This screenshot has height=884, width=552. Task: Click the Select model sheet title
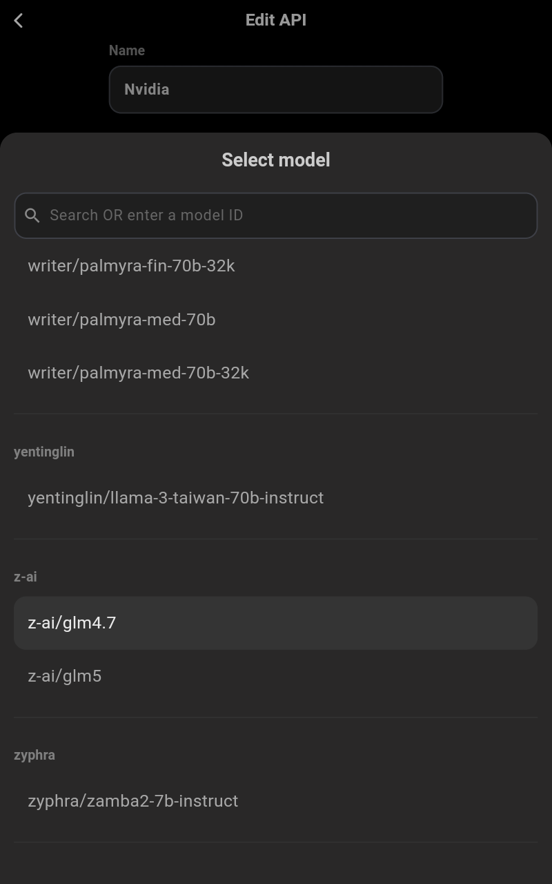pyautogui.click(x=275, y=160)
